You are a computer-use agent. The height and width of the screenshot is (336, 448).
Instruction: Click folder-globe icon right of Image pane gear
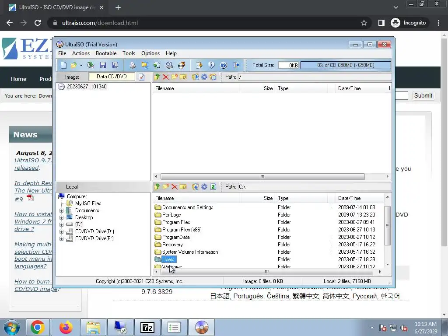(x=213, y=77)
